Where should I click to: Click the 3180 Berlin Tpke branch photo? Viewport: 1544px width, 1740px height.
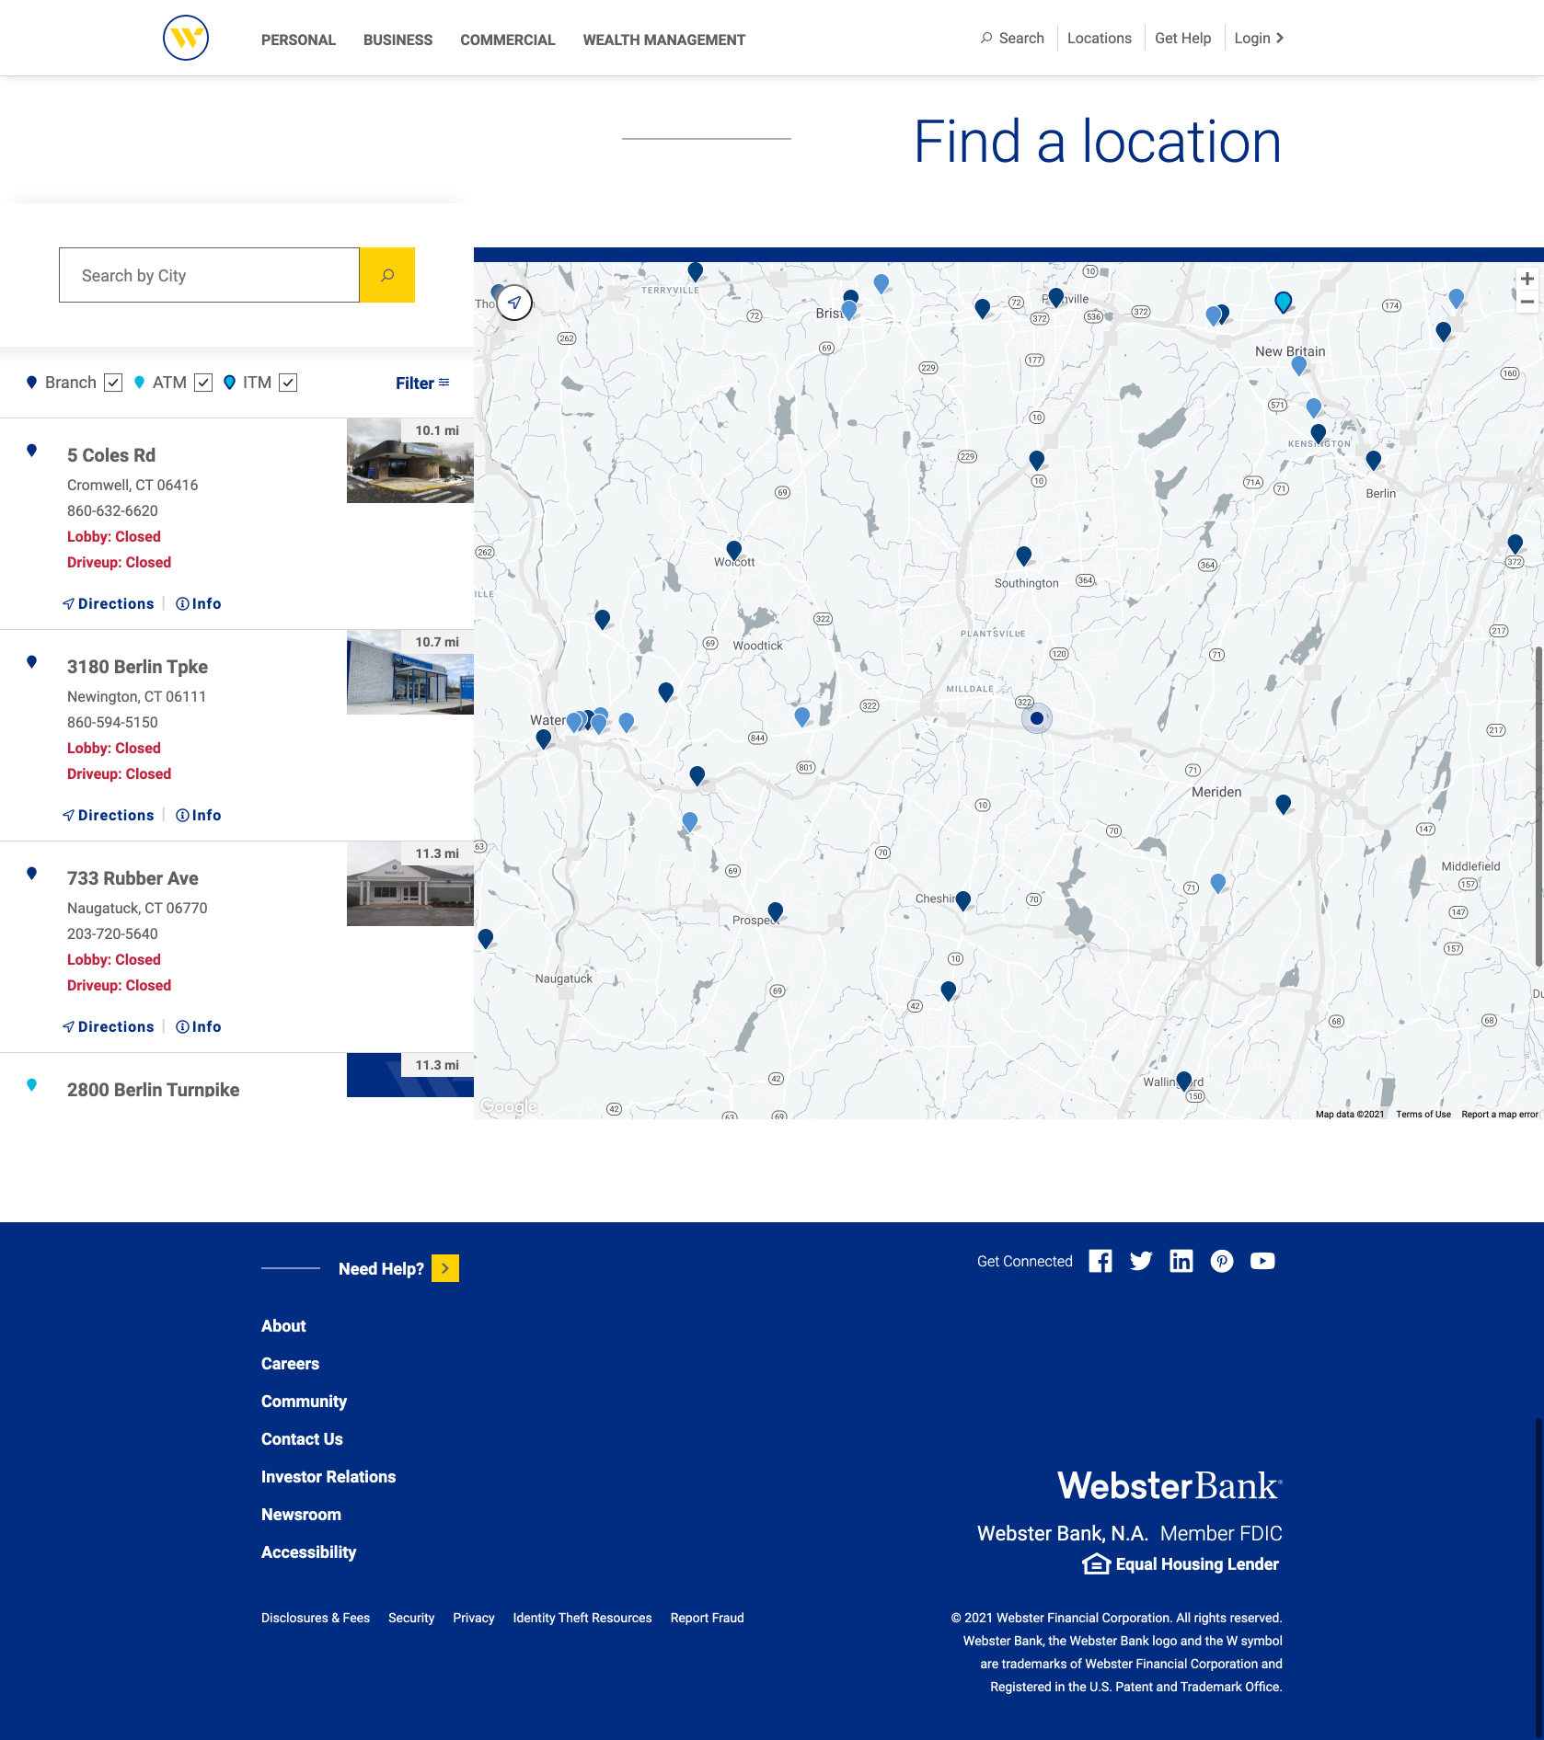point(410,672)
